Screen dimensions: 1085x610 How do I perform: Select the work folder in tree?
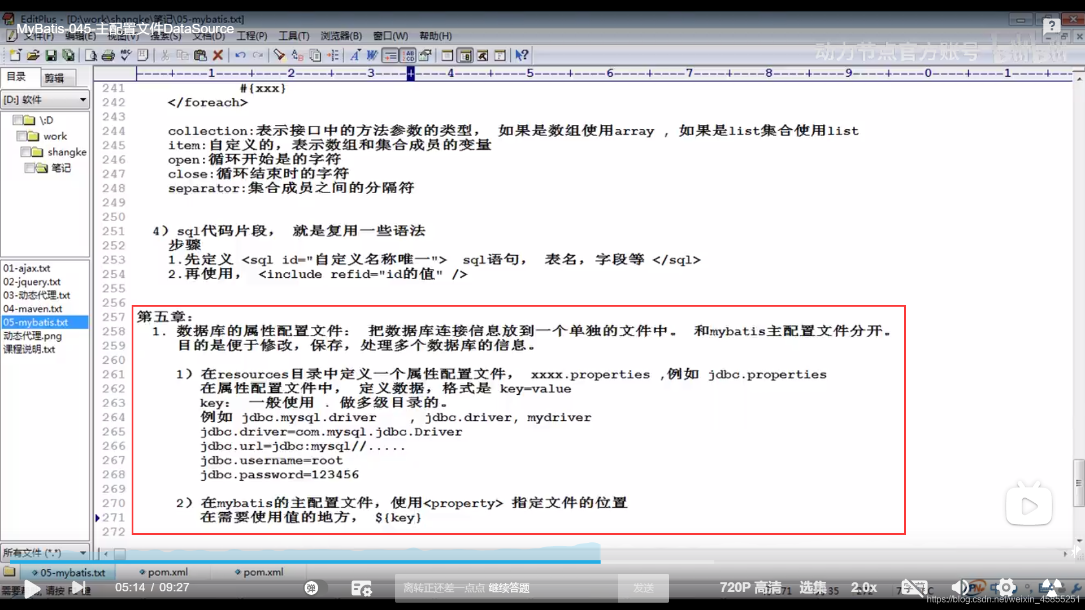pos(55,136)
